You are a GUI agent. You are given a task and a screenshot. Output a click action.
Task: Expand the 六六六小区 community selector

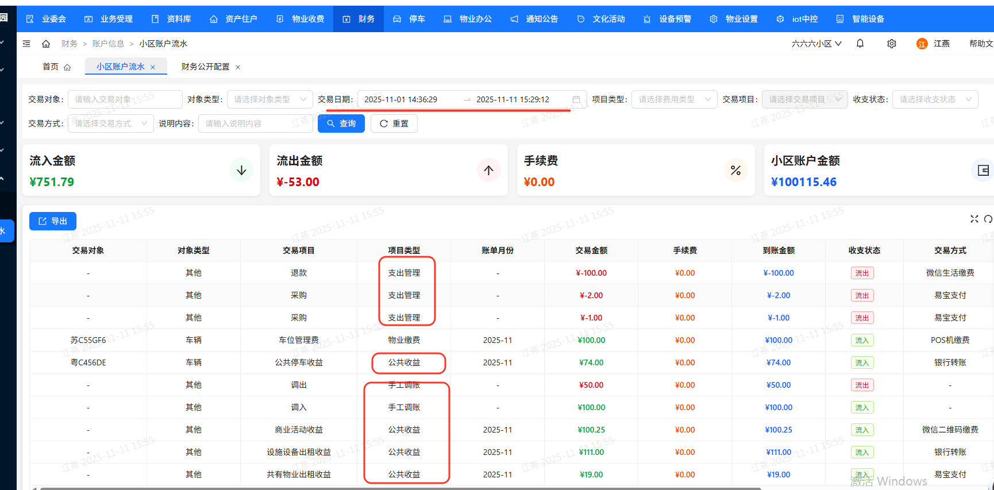coord(816,44)
